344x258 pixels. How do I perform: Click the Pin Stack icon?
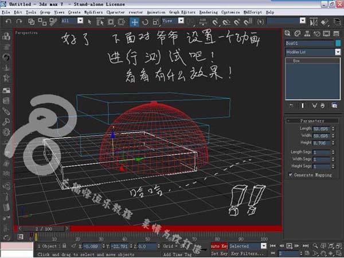pos(291,105)
